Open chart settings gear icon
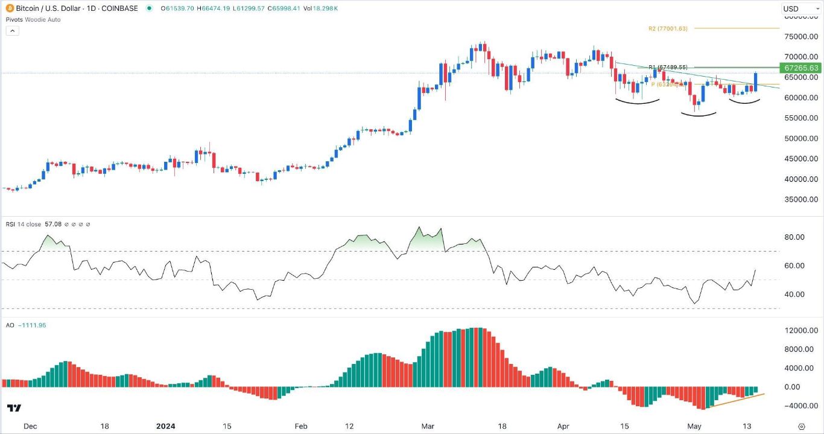This screenshot has width=824, height=434. pyautogui.click(x=802, y=426)
